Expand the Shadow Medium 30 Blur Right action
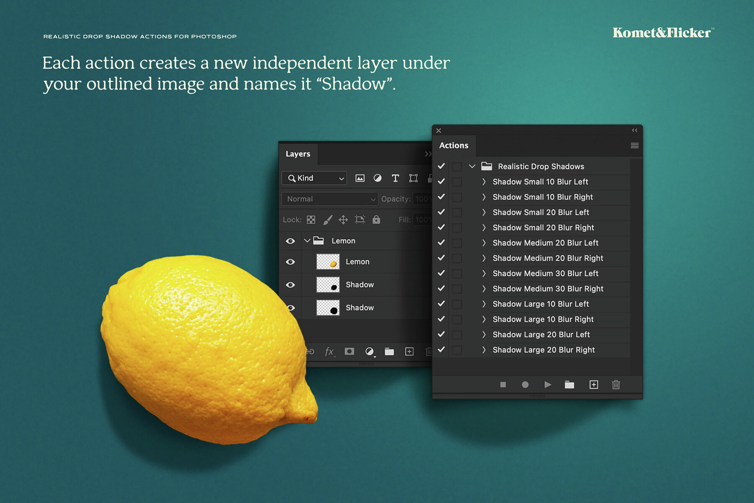This screenshot has height=503, width=754. coord(484,289)
